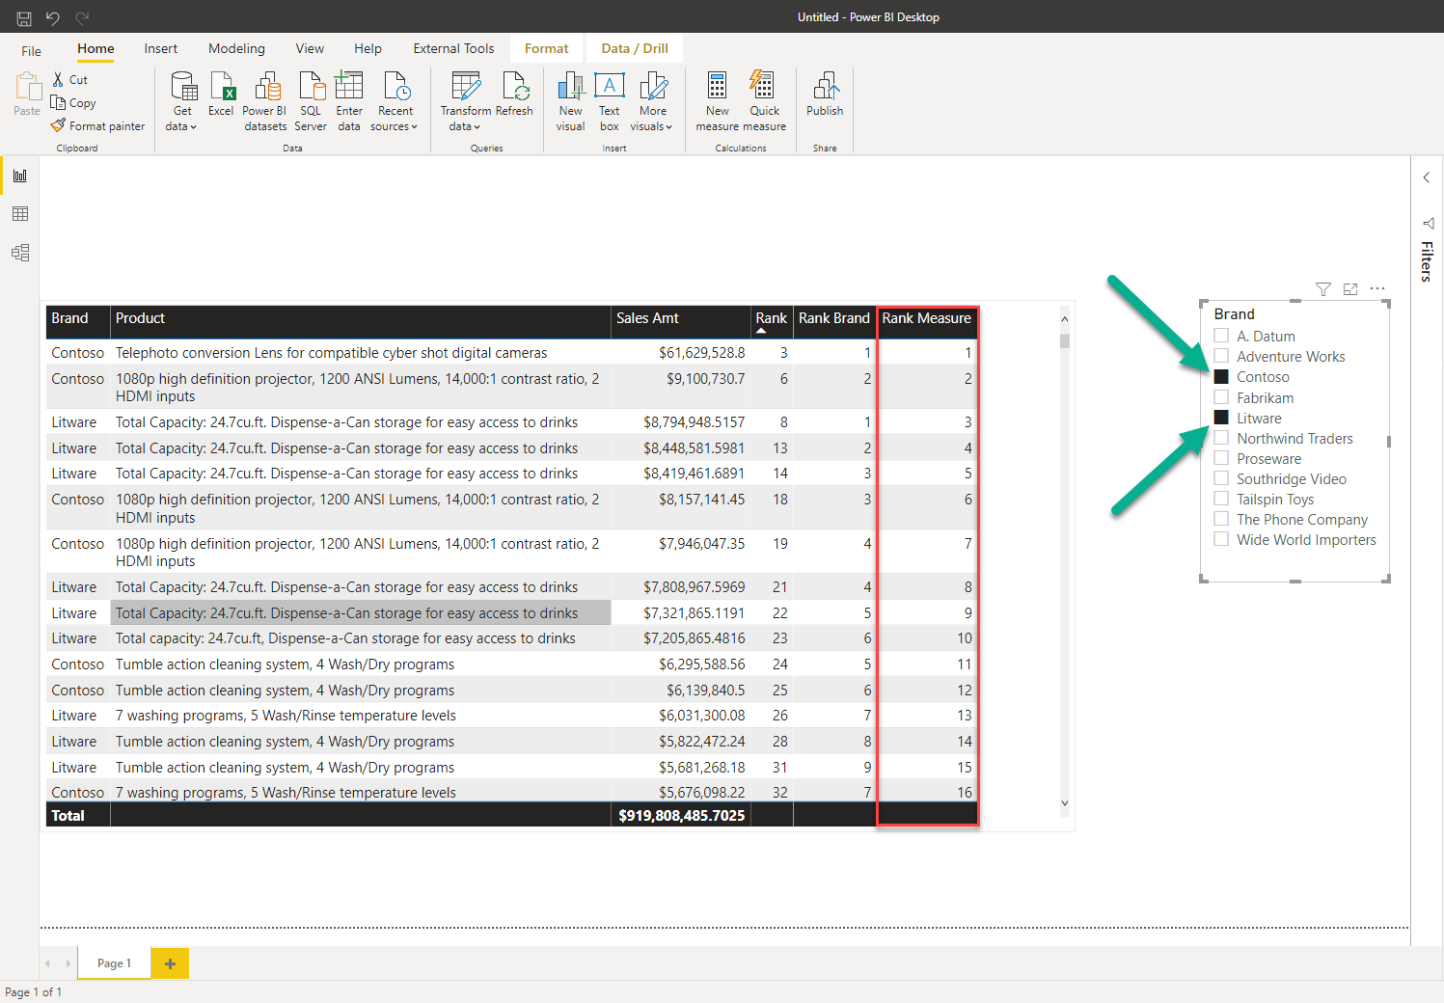1444x1003 pixels.
Task: Switch to the Modeling ribbon tab
Action: 236,48
